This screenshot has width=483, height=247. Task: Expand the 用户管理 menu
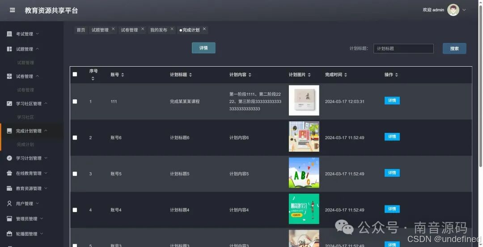pos(37,203)
